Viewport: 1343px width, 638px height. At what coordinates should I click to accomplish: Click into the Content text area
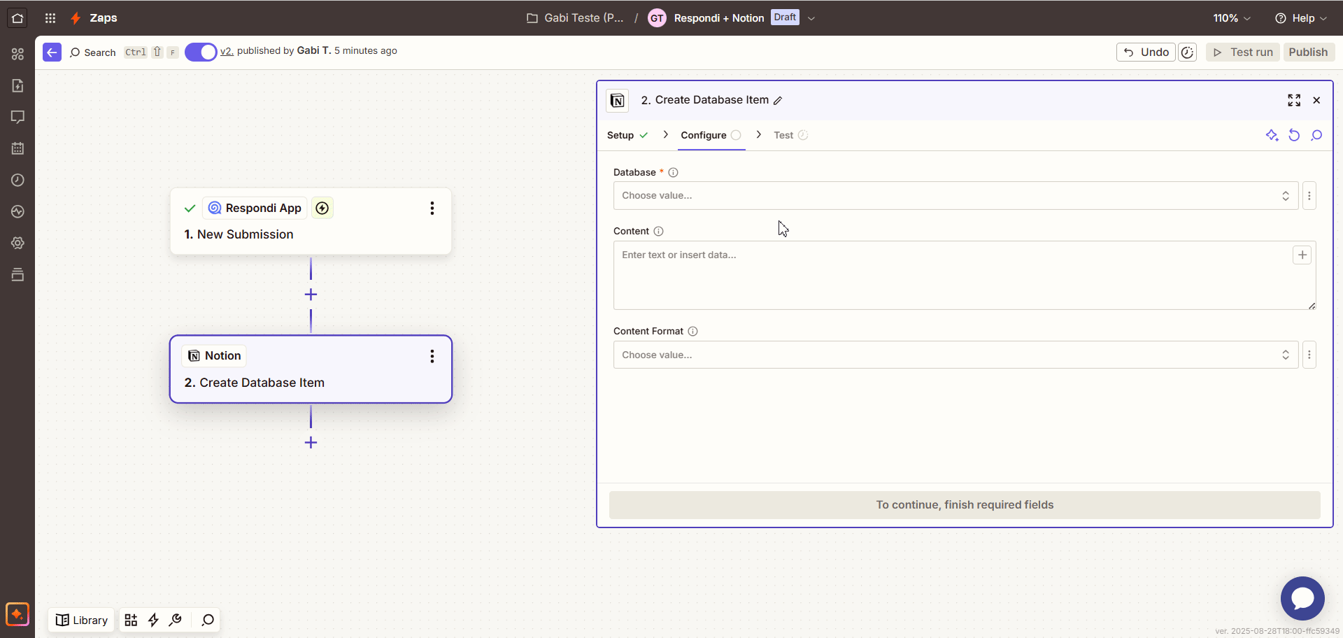[x=965, y=276]
